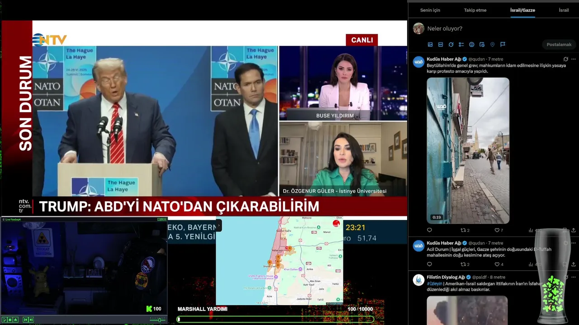Click the NTV logo on the broadcast
Screen dimensions: 579x325
coord(50,40)
